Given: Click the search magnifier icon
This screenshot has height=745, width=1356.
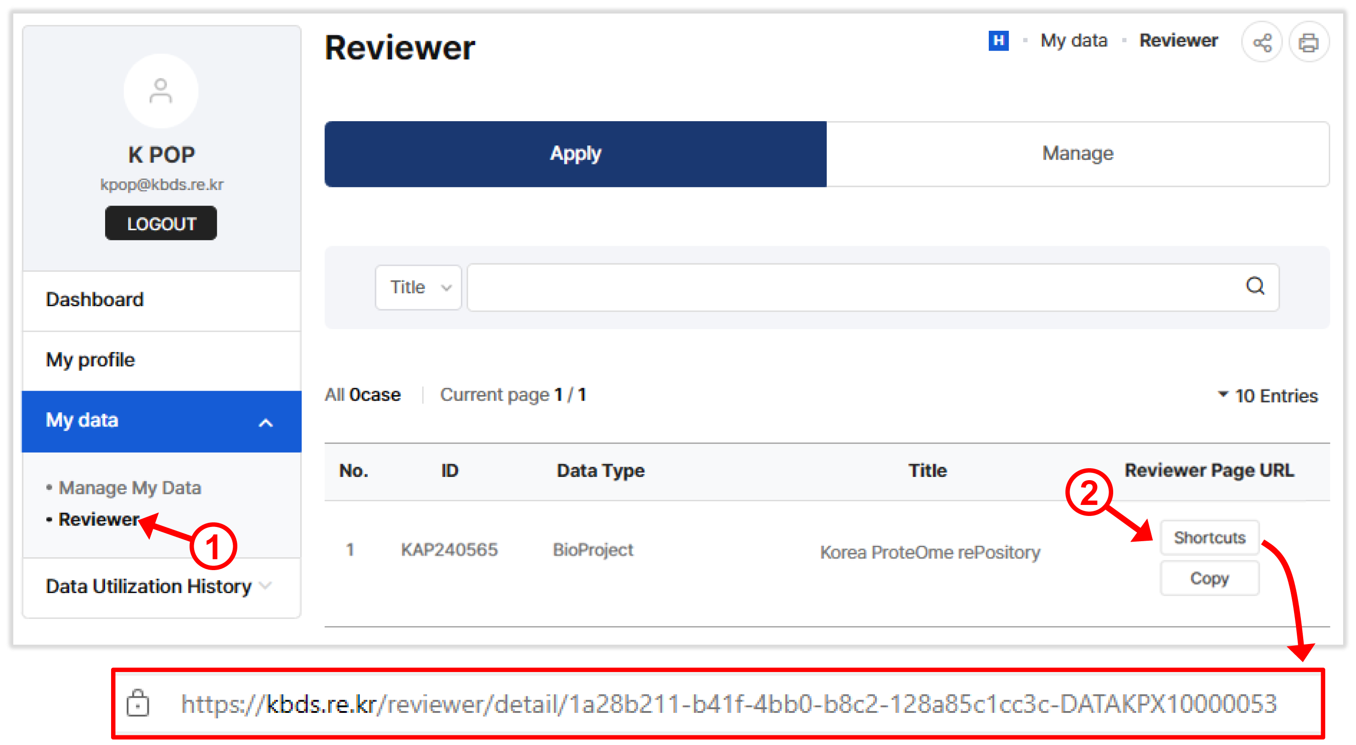Looking at the screenshot, I should 1255,286.
